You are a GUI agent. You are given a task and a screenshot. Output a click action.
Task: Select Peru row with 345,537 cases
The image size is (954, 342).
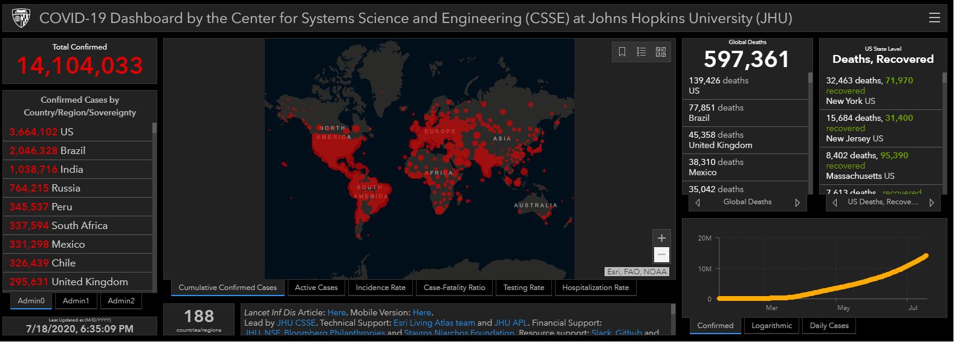(79, 207)
